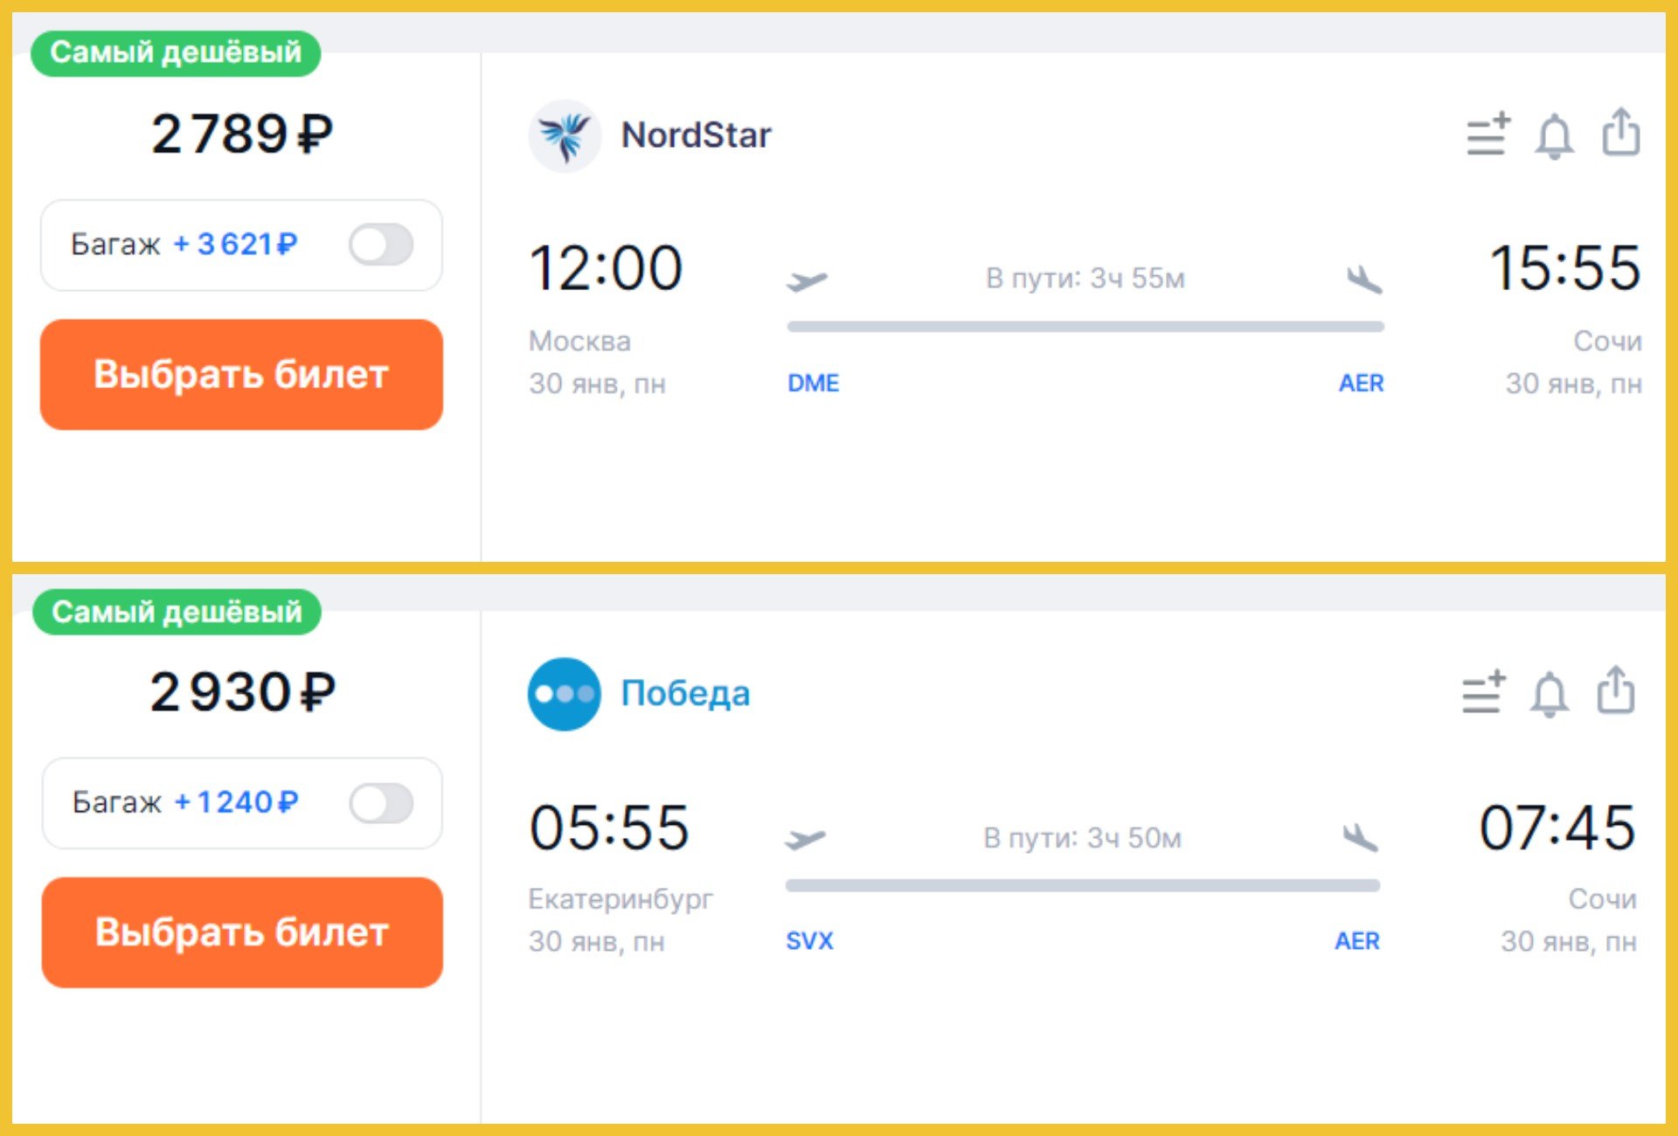1678x1136 pixels.
Task: Click the SVX airport code
Action: 809,941
